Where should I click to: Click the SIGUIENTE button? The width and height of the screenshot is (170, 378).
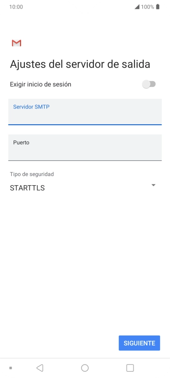139,343
